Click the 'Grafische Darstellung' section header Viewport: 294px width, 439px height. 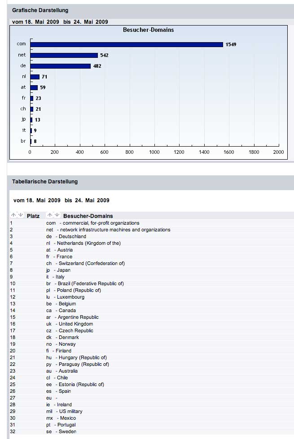[x=40, y=10]
